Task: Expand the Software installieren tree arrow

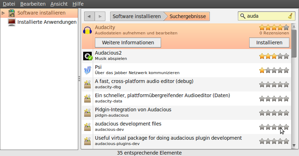Action: (3, 13)
